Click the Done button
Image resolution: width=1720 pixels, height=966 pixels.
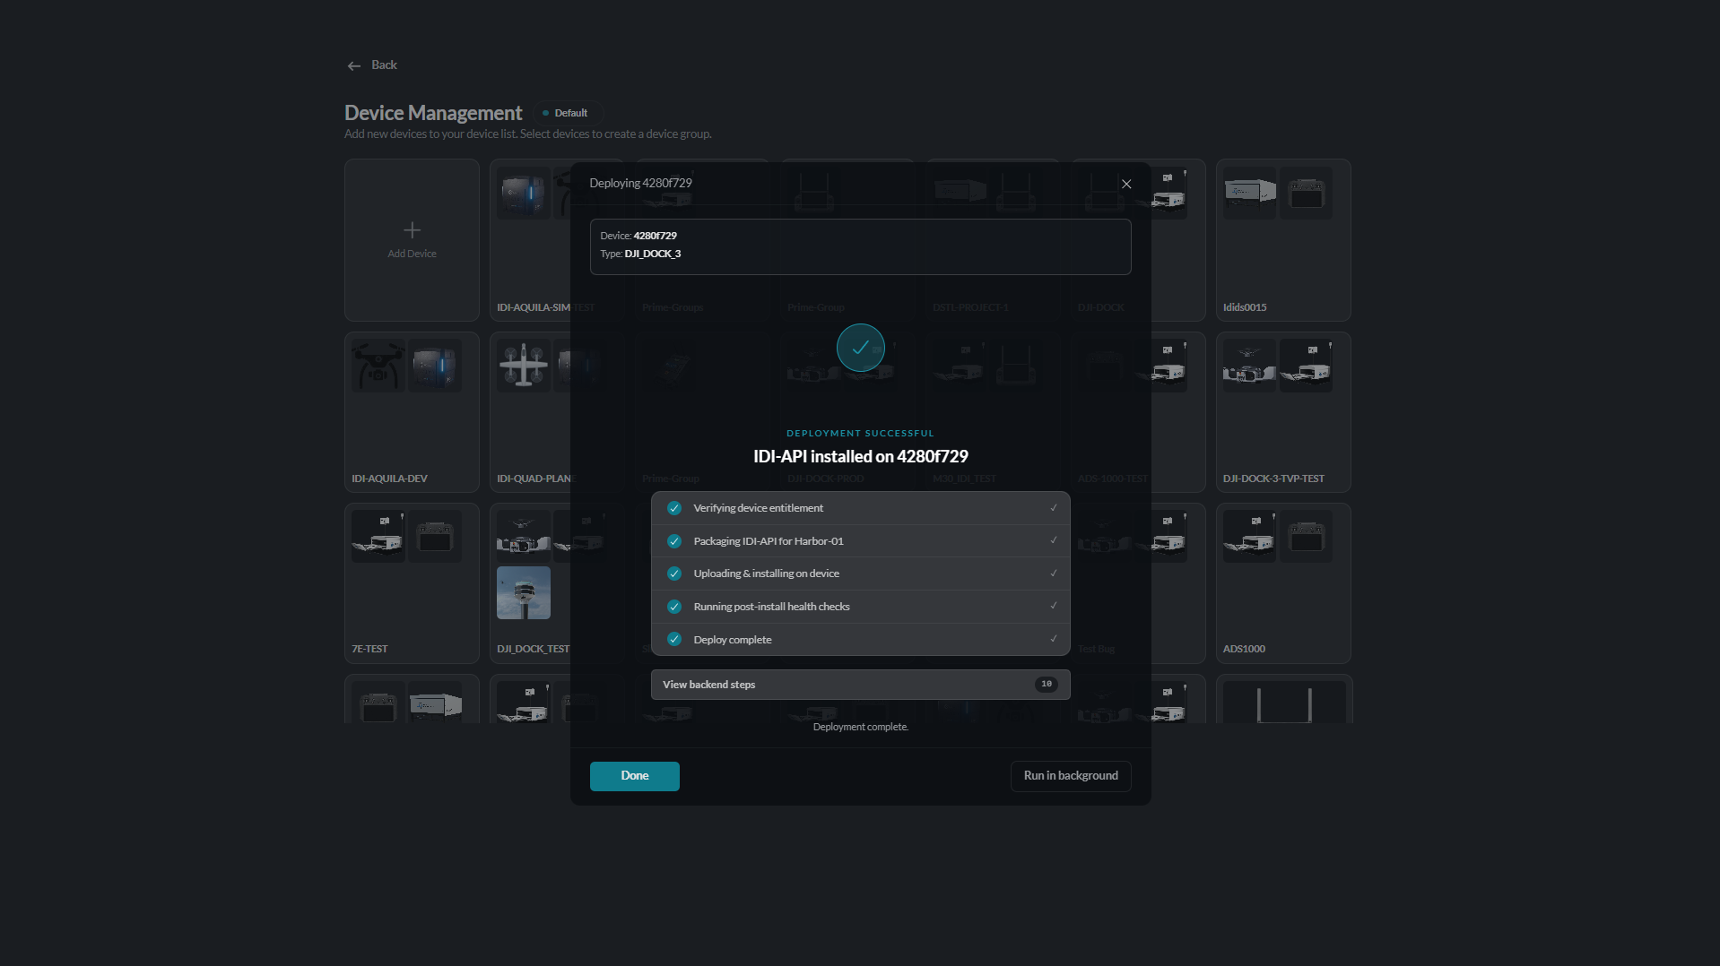(x=634, y=776)
